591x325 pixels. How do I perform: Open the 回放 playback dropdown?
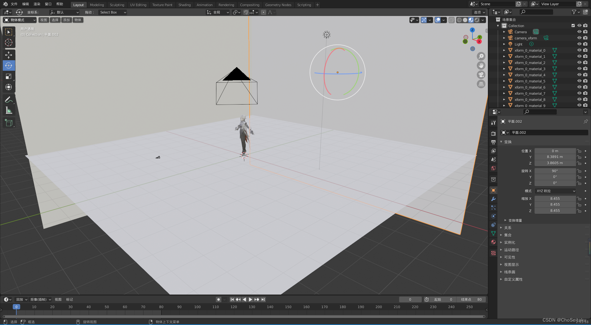click(x=21, y=299)
